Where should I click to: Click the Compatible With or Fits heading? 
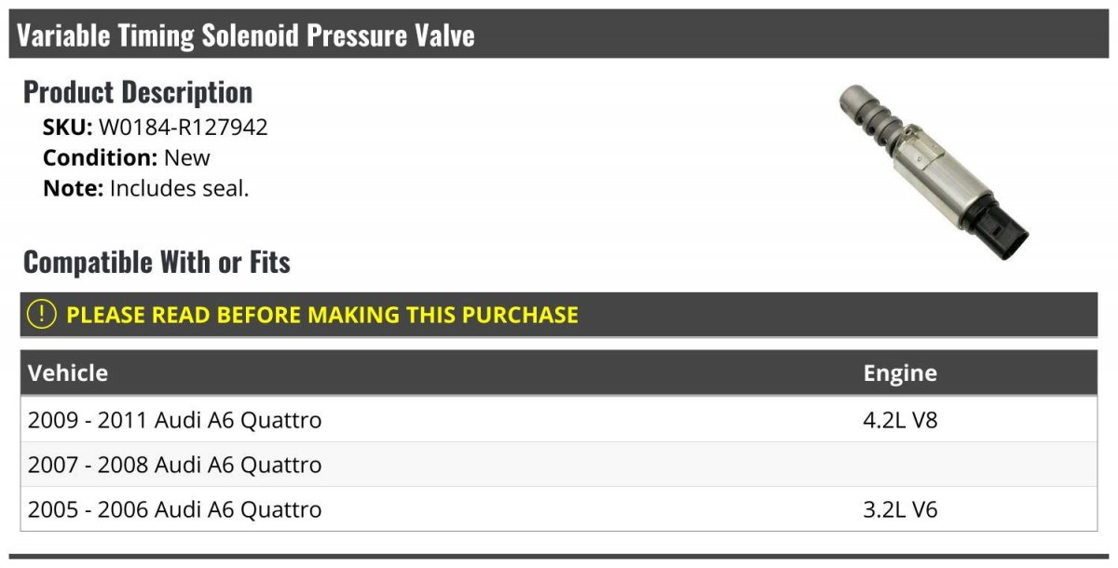pyautogui.click(x=157, y=263)
